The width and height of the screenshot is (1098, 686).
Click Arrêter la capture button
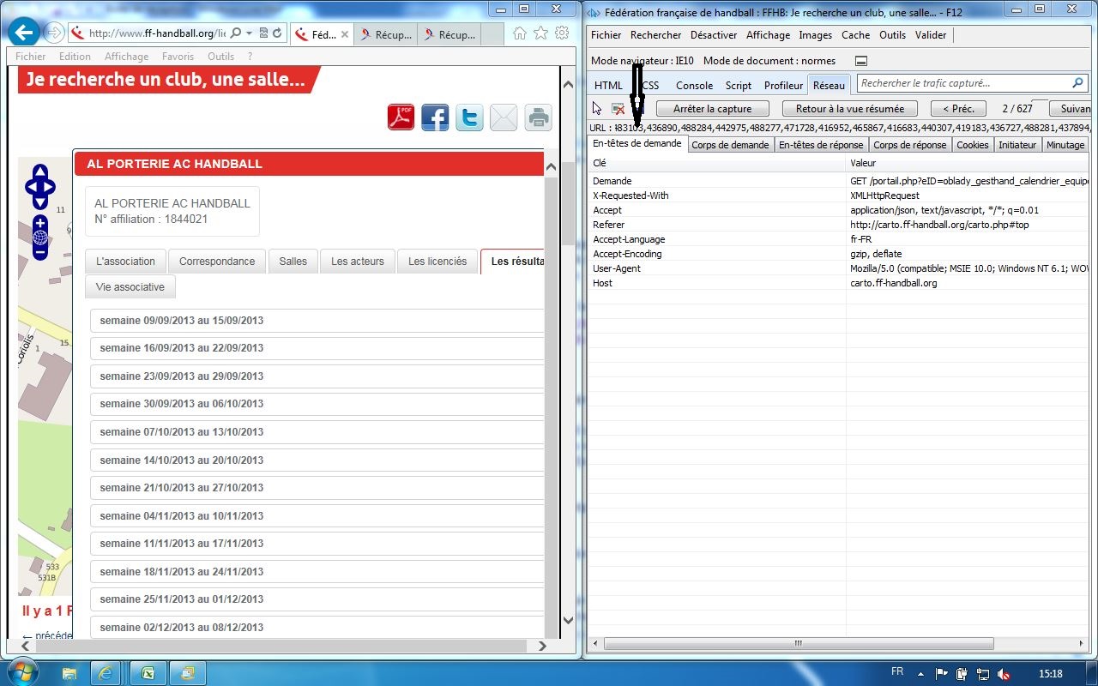713,109
